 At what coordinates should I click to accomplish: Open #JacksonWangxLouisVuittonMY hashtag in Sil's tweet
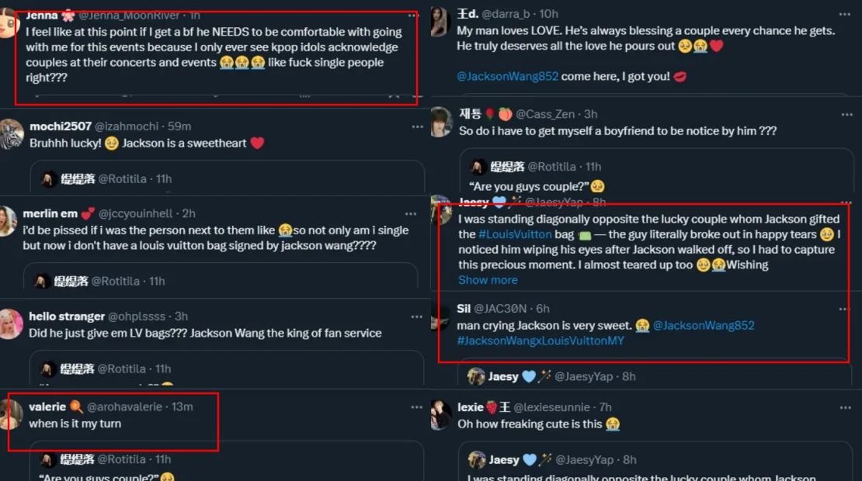[x=540, y=341]
